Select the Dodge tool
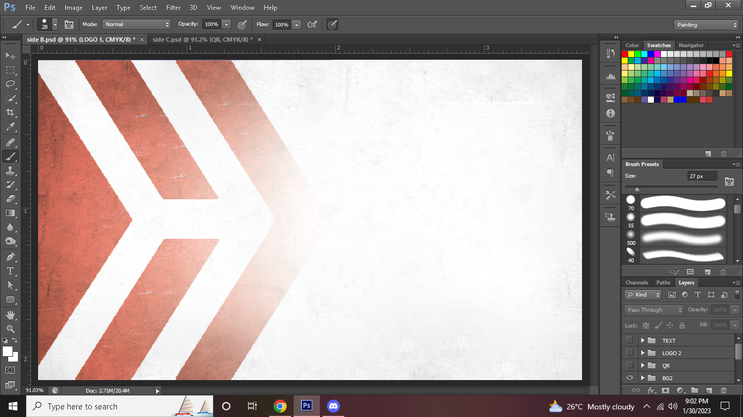The width and height of the screenshot is (743, 417). pyautogui.click(x=10, y=241)
